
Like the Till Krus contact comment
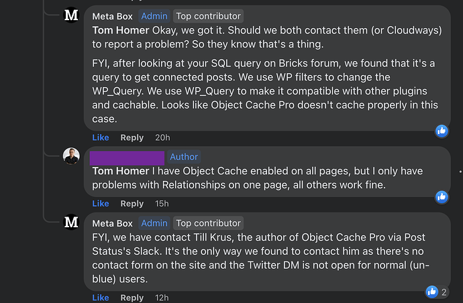tap(101, 298)
